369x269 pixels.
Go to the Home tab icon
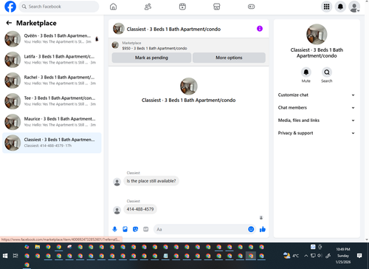pos(113,7)
